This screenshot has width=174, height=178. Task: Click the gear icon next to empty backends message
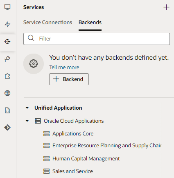pyautogui.click(x=34, y=64)
